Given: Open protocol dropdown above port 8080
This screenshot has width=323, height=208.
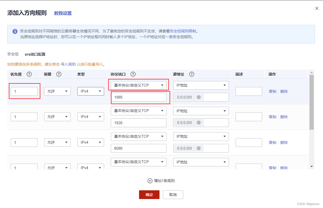Looking at the screenshot, I should pos(139,136).
